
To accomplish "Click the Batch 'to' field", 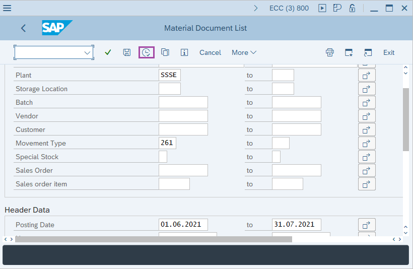I will coord(296,102).
